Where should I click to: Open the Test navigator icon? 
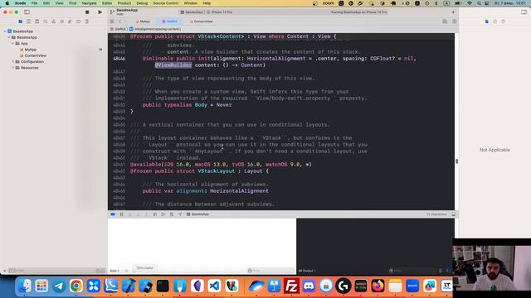pos(61,22)
